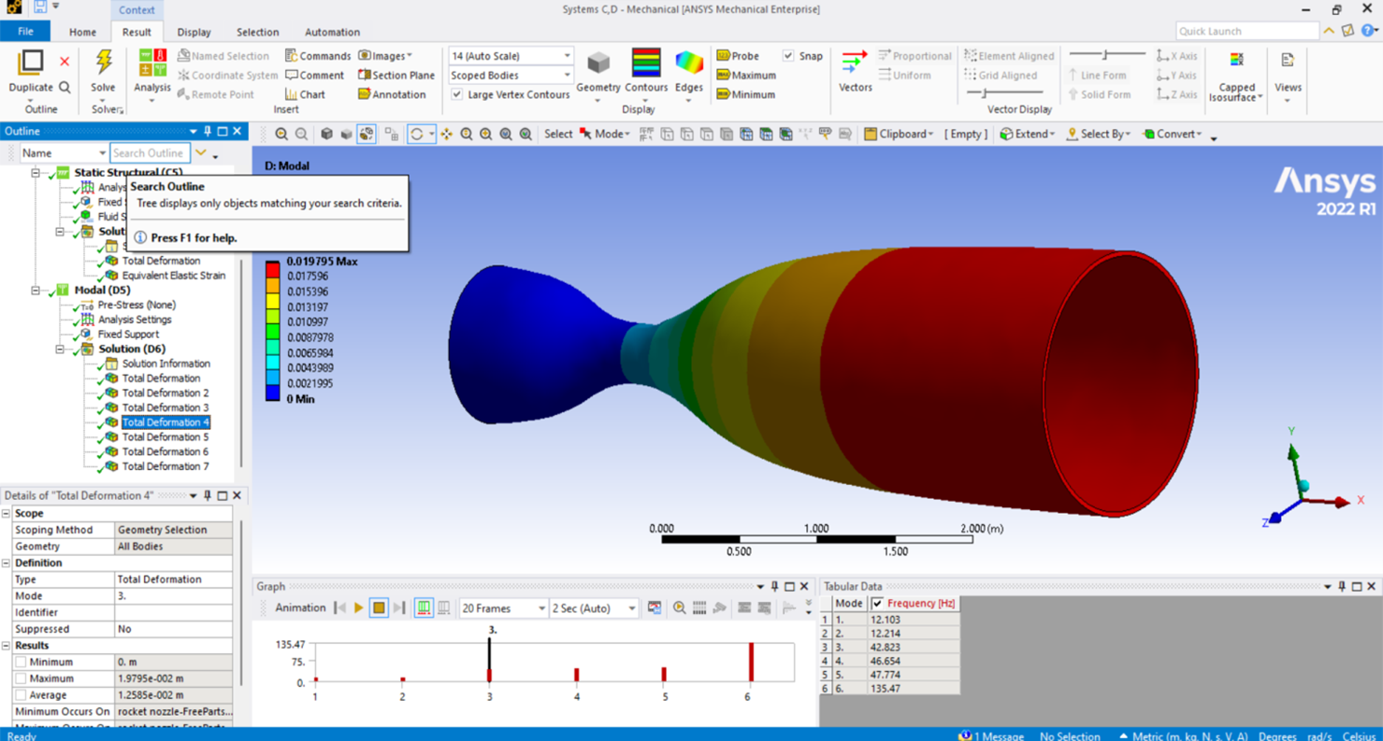Click the dark blue band of the contour legend

coord(272,392)
